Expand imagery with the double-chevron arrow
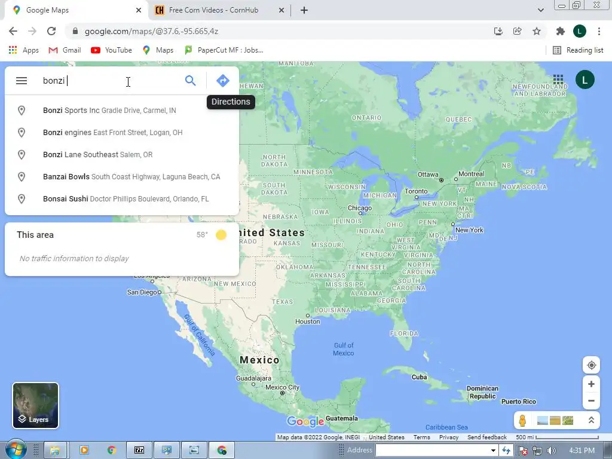Image resolution: width=612 pixels, height=459 pixels. pyautogui.click(x=591, y=420)
